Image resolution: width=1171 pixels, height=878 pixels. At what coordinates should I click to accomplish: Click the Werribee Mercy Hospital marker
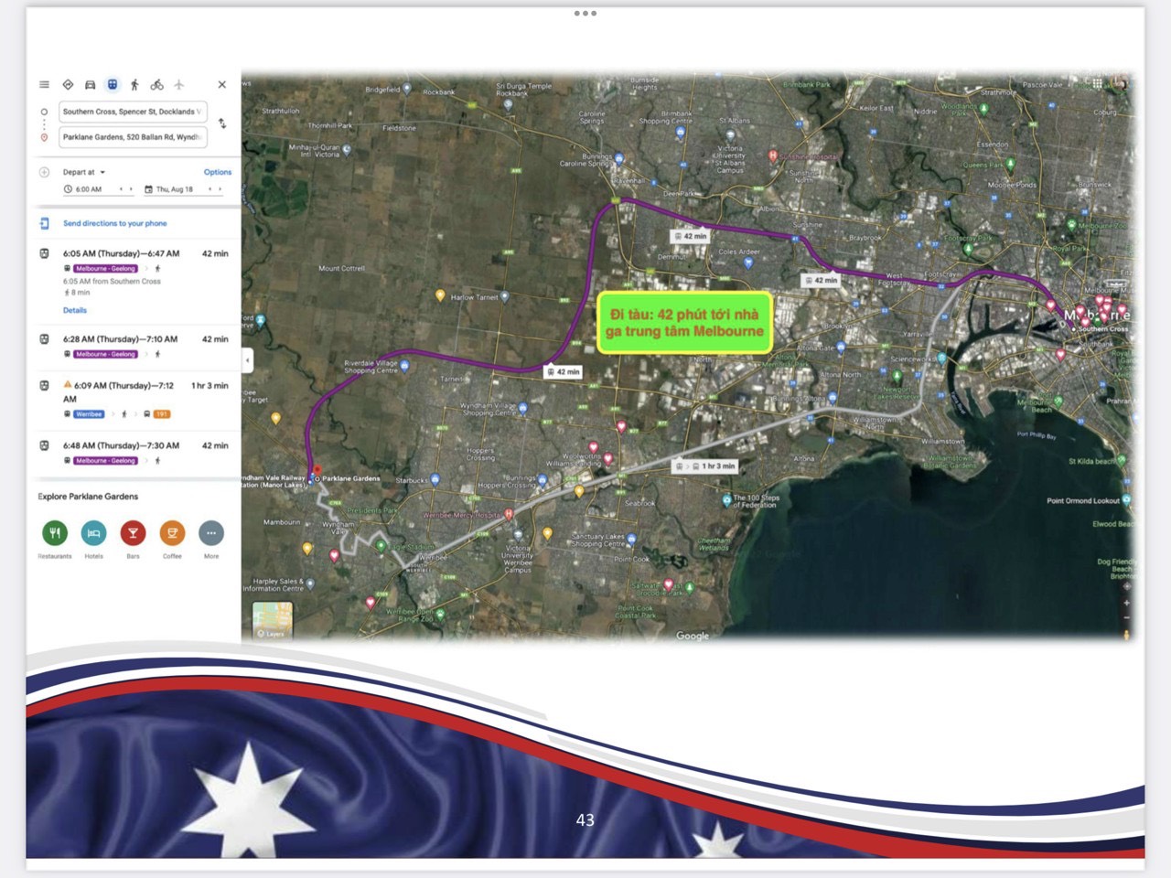click(509, 515)
